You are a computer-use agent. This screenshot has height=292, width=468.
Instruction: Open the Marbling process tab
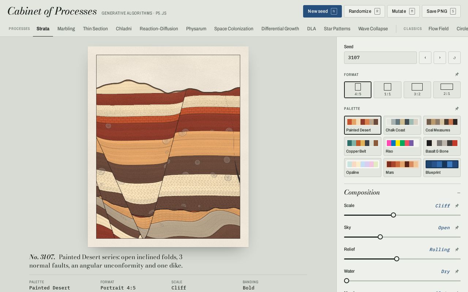(66, 29)
